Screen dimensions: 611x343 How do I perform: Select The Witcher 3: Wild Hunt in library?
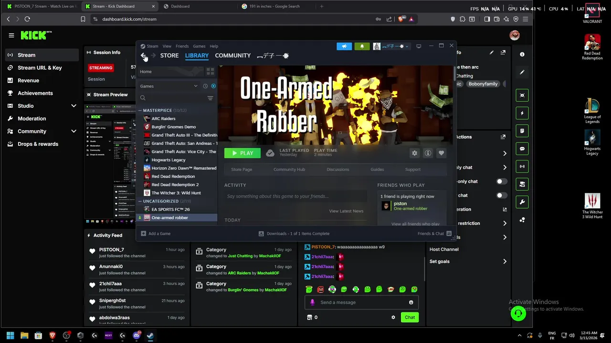[x=176, y=193]
